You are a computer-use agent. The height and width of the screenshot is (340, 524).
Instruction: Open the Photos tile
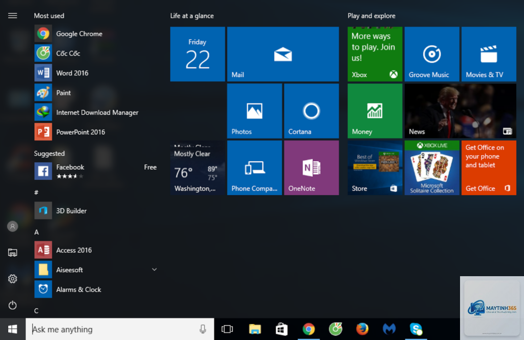pos(254,111)
